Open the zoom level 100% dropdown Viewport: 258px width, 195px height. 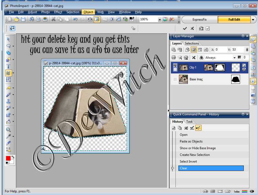click(x=159, y=19)
